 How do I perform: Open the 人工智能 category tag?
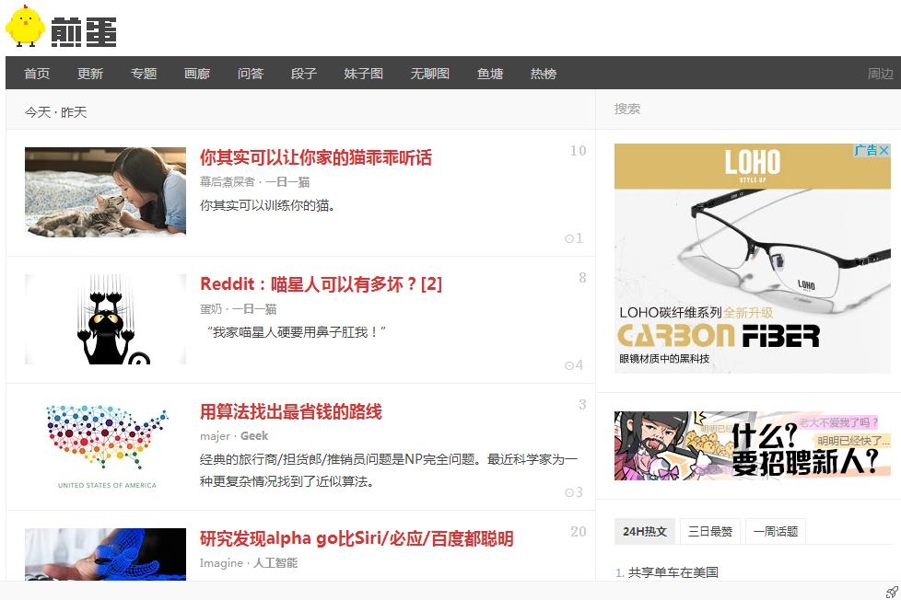click(275, 562)
